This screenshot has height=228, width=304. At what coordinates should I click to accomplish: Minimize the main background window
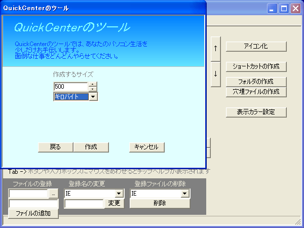[272, 9]
